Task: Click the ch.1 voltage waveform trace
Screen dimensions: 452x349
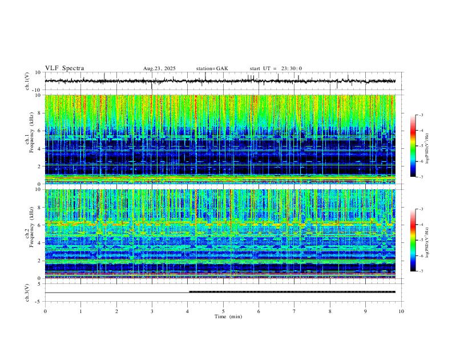Action: click(220, 81)
